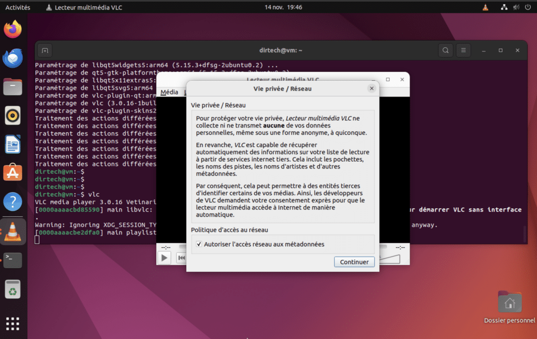Image resolution: width=537 pixels, height=339 pixels.
Task: Open the Média menu in VLC
Action: click(169, 92)
